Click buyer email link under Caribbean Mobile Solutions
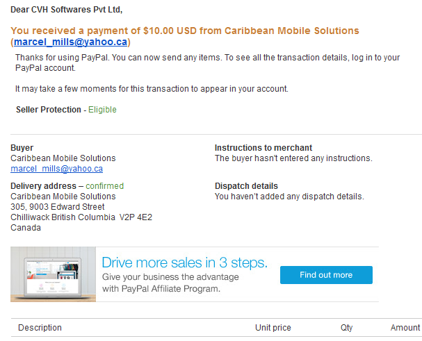 tap(56, 169)
